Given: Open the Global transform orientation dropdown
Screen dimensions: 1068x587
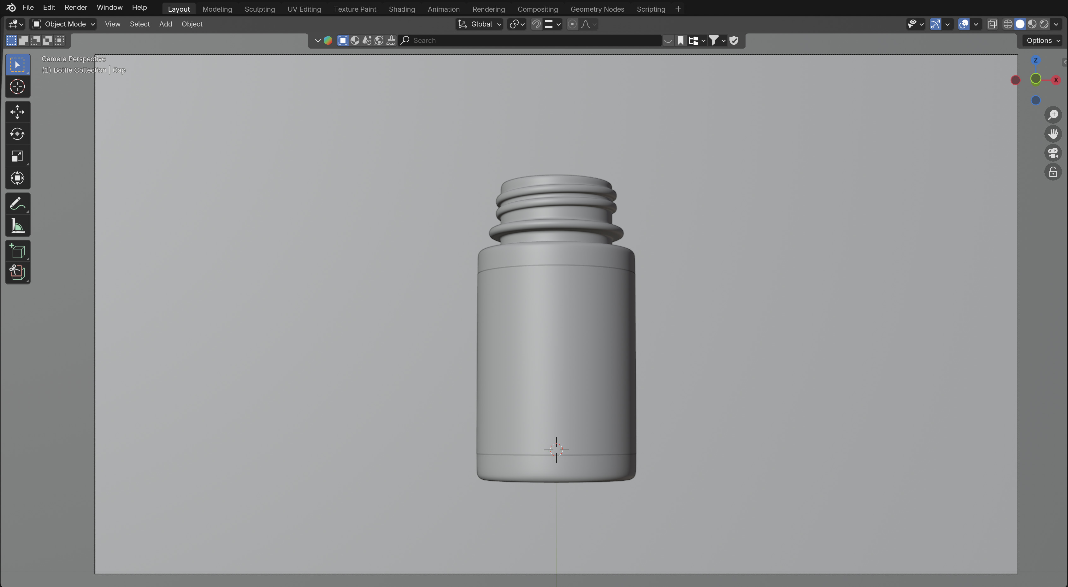Looking at the screenshot, I should coord(479,24).
